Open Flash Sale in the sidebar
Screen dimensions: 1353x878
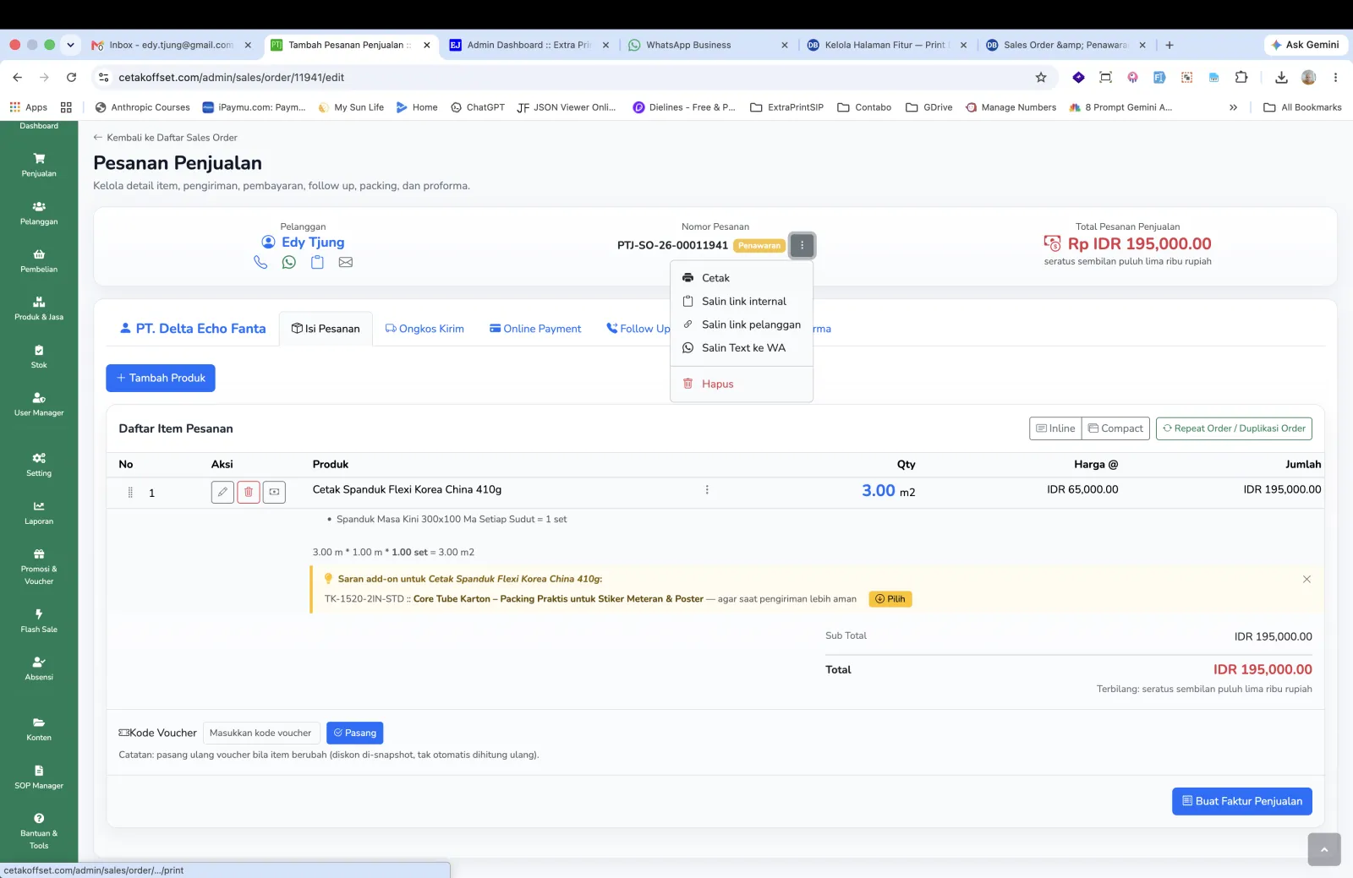[39, 621]
